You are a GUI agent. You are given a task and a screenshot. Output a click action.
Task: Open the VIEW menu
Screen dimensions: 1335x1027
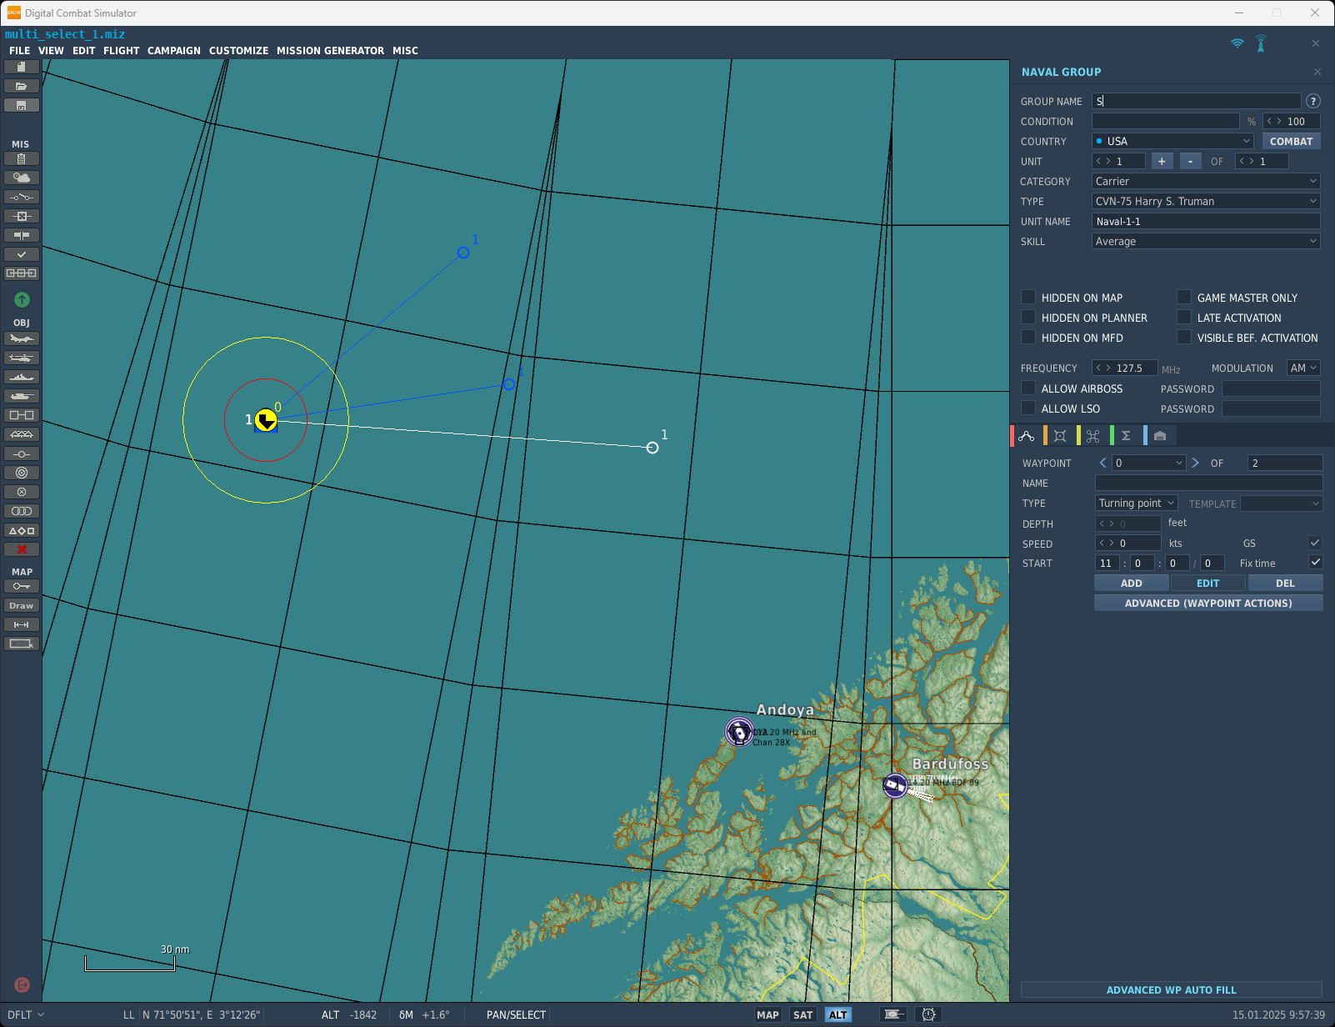click(x=51, y=51)
